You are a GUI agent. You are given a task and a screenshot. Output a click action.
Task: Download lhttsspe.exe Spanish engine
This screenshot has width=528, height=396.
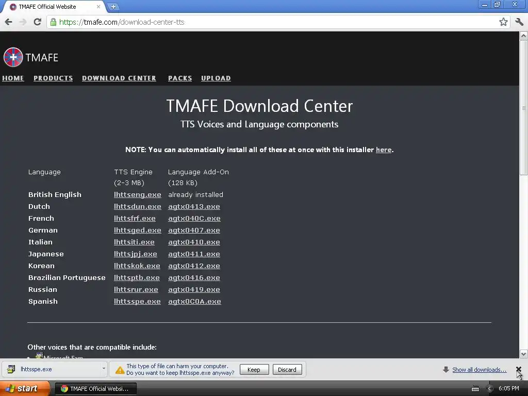tap(137, 301)
